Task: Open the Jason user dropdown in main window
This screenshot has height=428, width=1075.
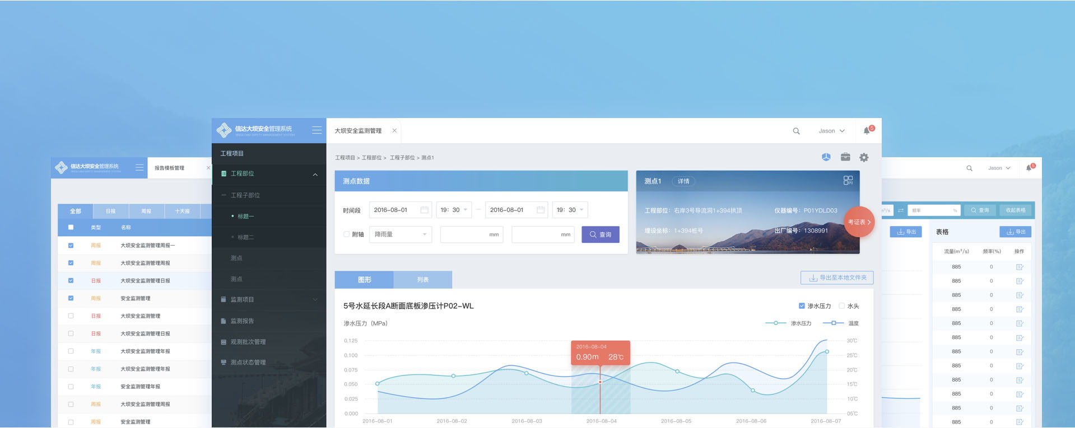Action: tap(831, 131)
